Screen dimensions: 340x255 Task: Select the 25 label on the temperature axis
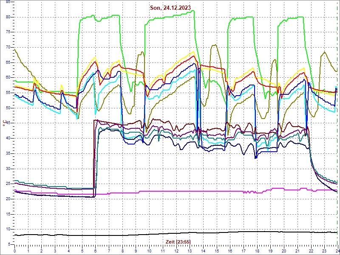8,184
